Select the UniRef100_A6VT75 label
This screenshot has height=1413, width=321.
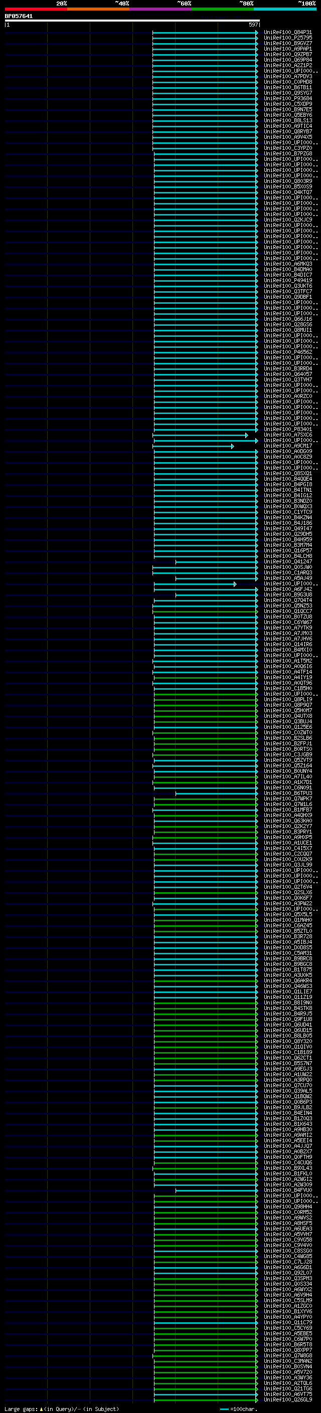[287, 1394]
